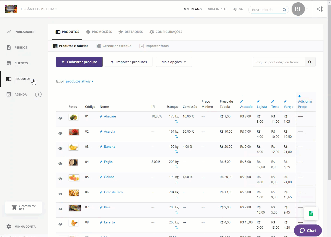
Task: Open the green spreadsheet floating icon
Action: tap(311, 214)
